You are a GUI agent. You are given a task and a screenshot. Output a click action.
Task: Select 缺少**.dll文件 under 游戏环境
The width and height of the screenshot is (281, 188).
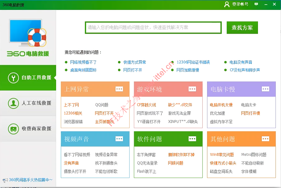[x=180, y=105]
